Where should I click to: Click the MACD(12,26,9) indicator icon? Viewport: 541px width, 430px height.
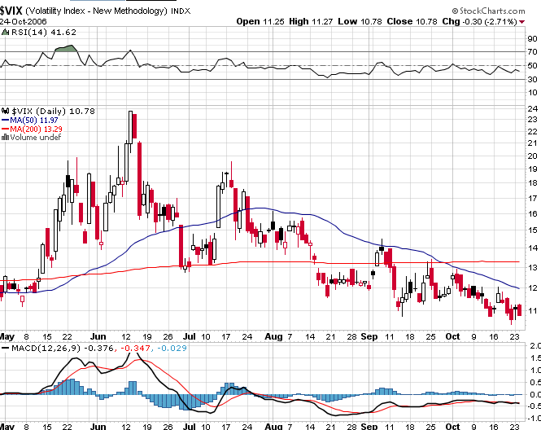coord(4,349)
